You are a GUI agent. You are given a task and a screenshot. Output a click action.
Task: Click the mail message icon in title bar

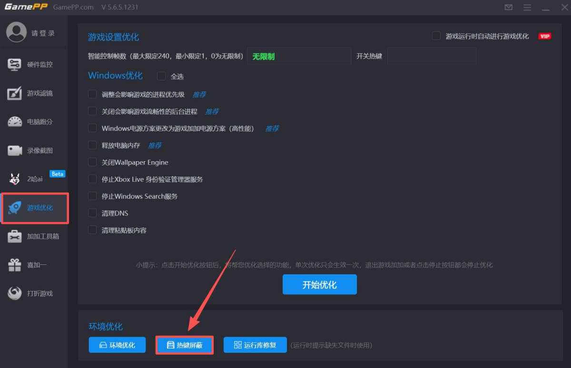pos(509,8)
